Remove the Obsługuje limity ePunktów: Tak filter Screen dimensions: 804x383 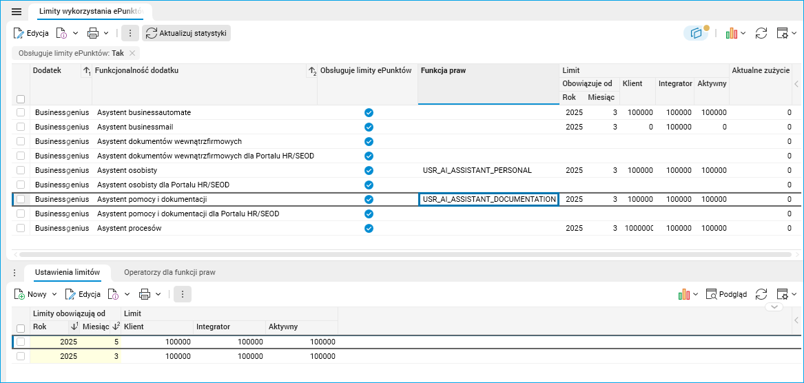[132, 53]
